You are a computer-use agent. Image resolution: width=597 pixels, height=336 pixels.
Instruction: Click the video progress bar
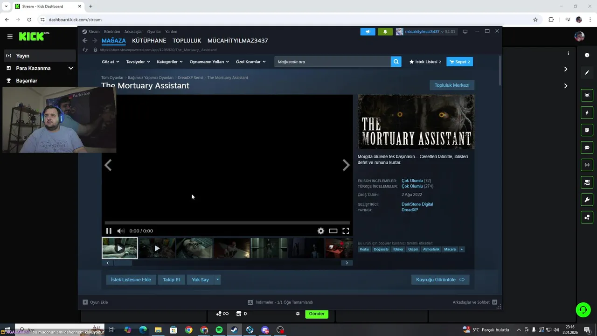[x=227, y=223]
